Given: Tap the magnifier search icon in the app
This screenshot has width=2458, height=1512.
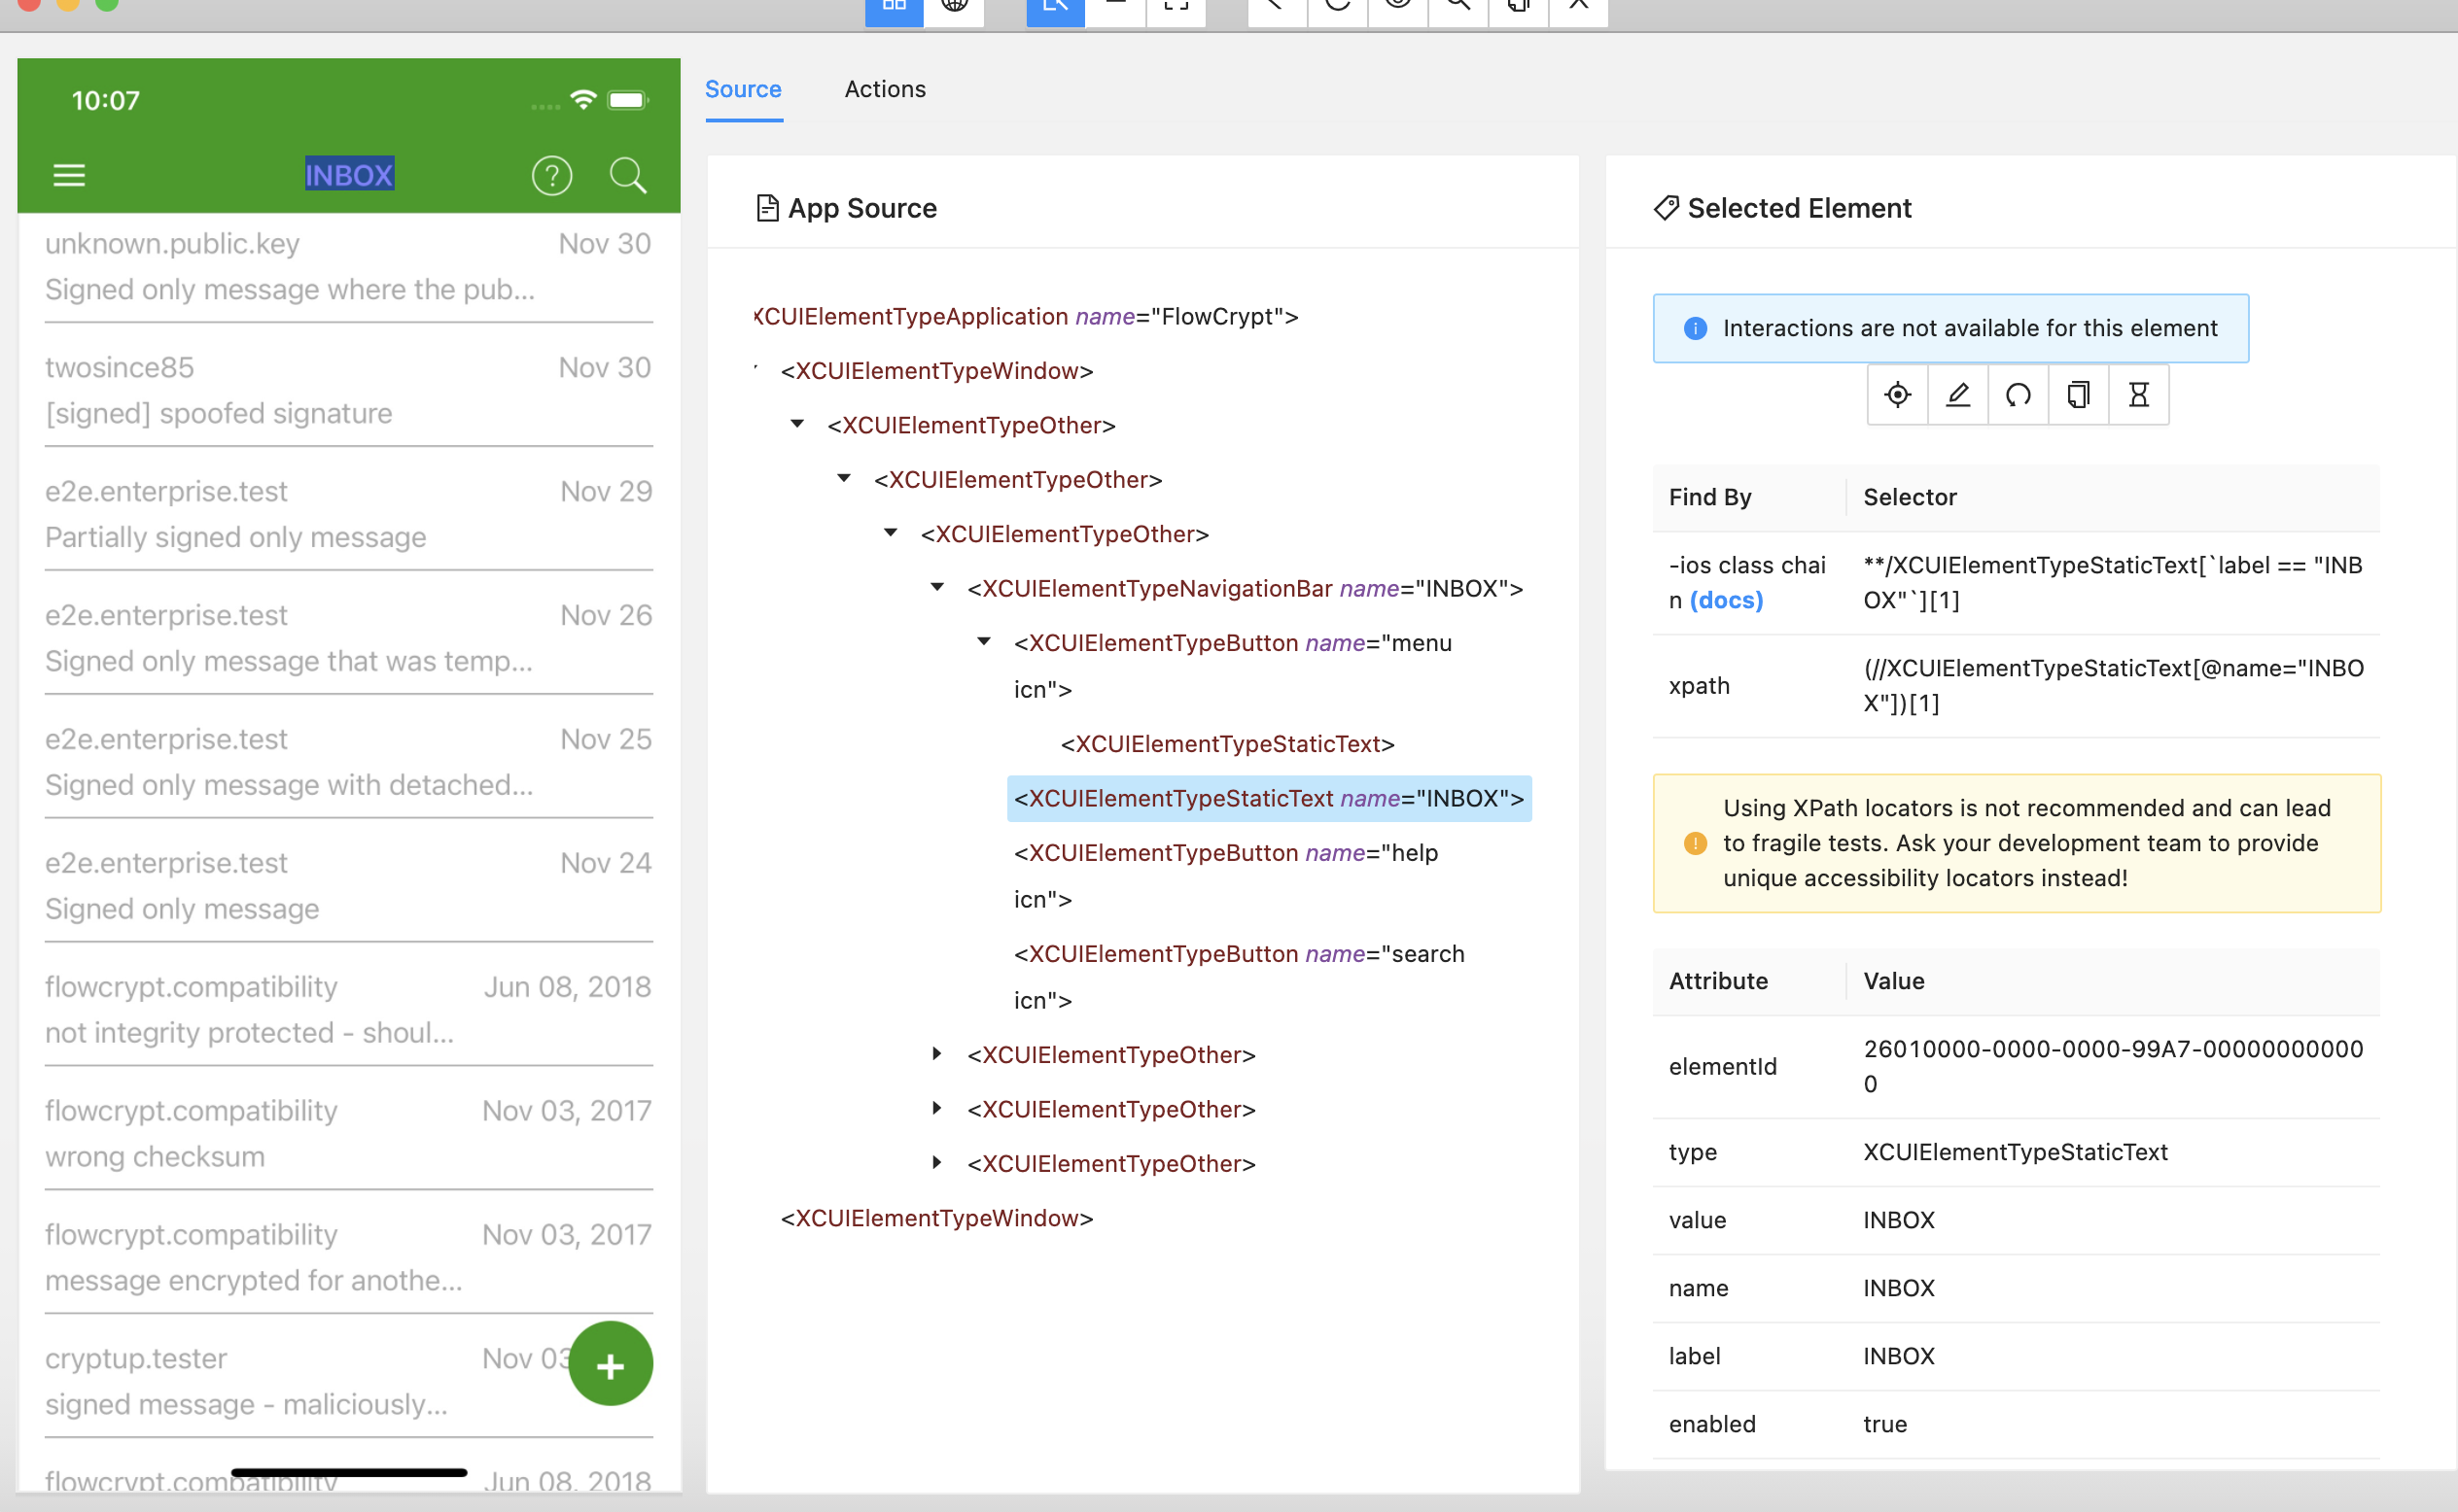Looking at the screenshot, I should (627, 176).
